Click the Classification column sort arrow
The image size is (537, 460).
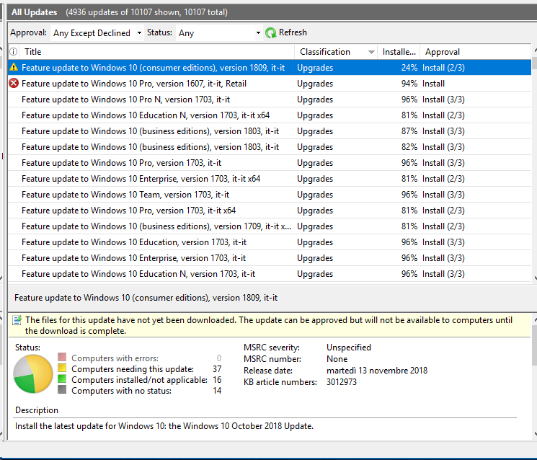click(371, 52)
